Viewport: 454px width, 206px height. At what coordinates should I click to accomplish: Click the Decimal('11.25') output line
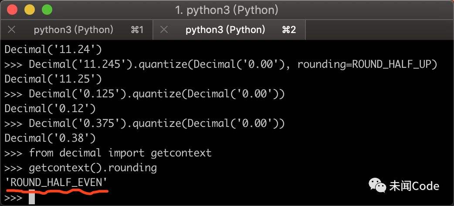pos(53,79)
